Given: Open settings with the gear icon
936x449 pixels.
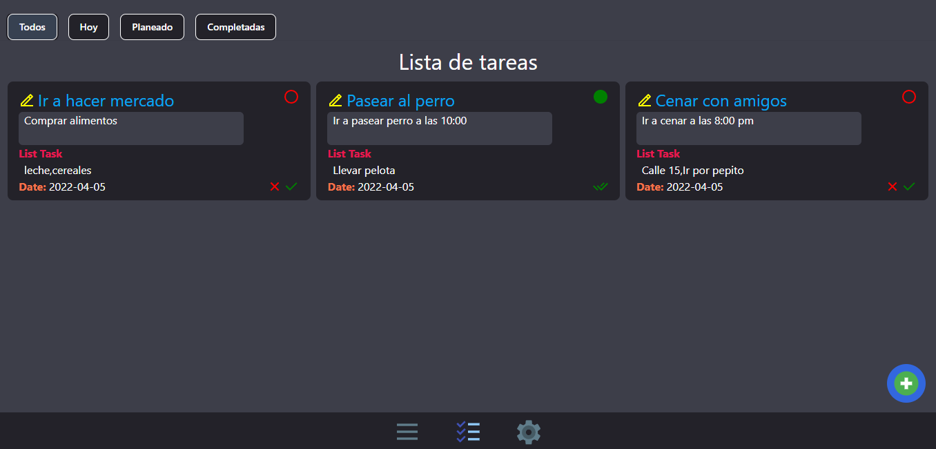Looking at the screenshot, I should pos(529,432).
